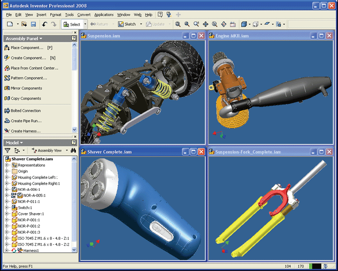338x271 pixels.
Task: Click the Zoom Selected icon
Action: point(215,24)
